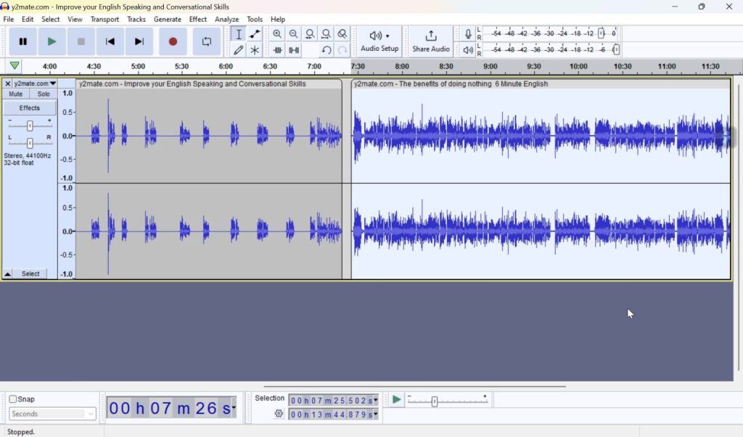743x437 pixels.
Task: Click the Undo arrow icon
Action: pos(325,49)
